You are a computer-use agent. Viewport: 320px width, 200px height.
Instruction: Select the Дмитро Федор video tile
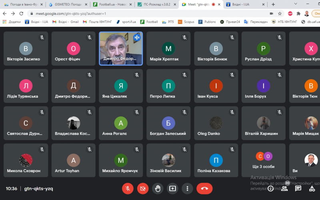pos(121,48)
